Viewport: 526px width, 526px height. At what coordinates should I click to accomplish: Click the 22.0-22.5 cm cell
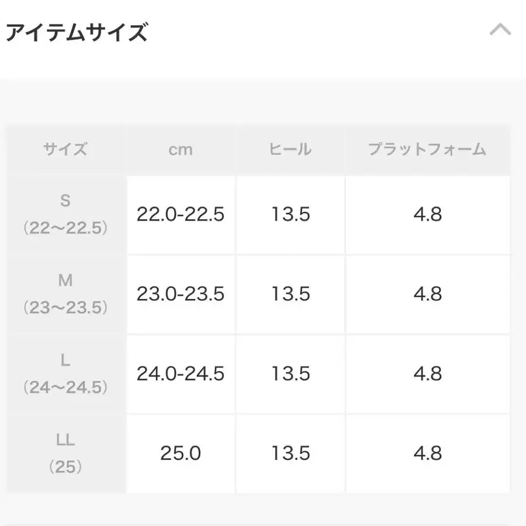pos(181,214)
